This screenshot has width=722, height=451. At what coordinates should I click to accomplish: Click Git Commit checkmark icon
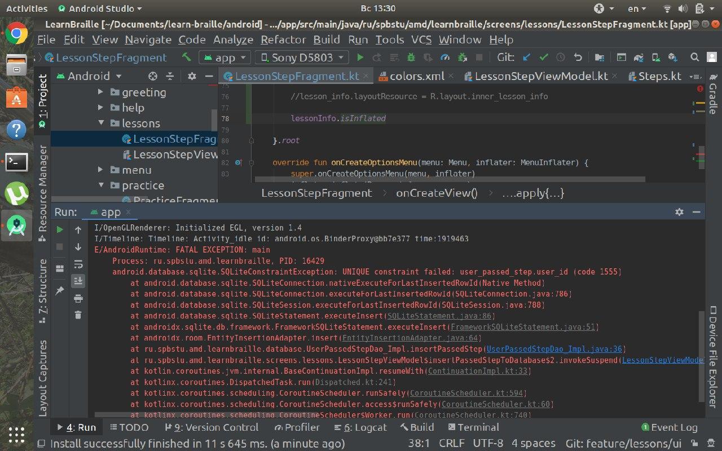[x=544, y=58]
